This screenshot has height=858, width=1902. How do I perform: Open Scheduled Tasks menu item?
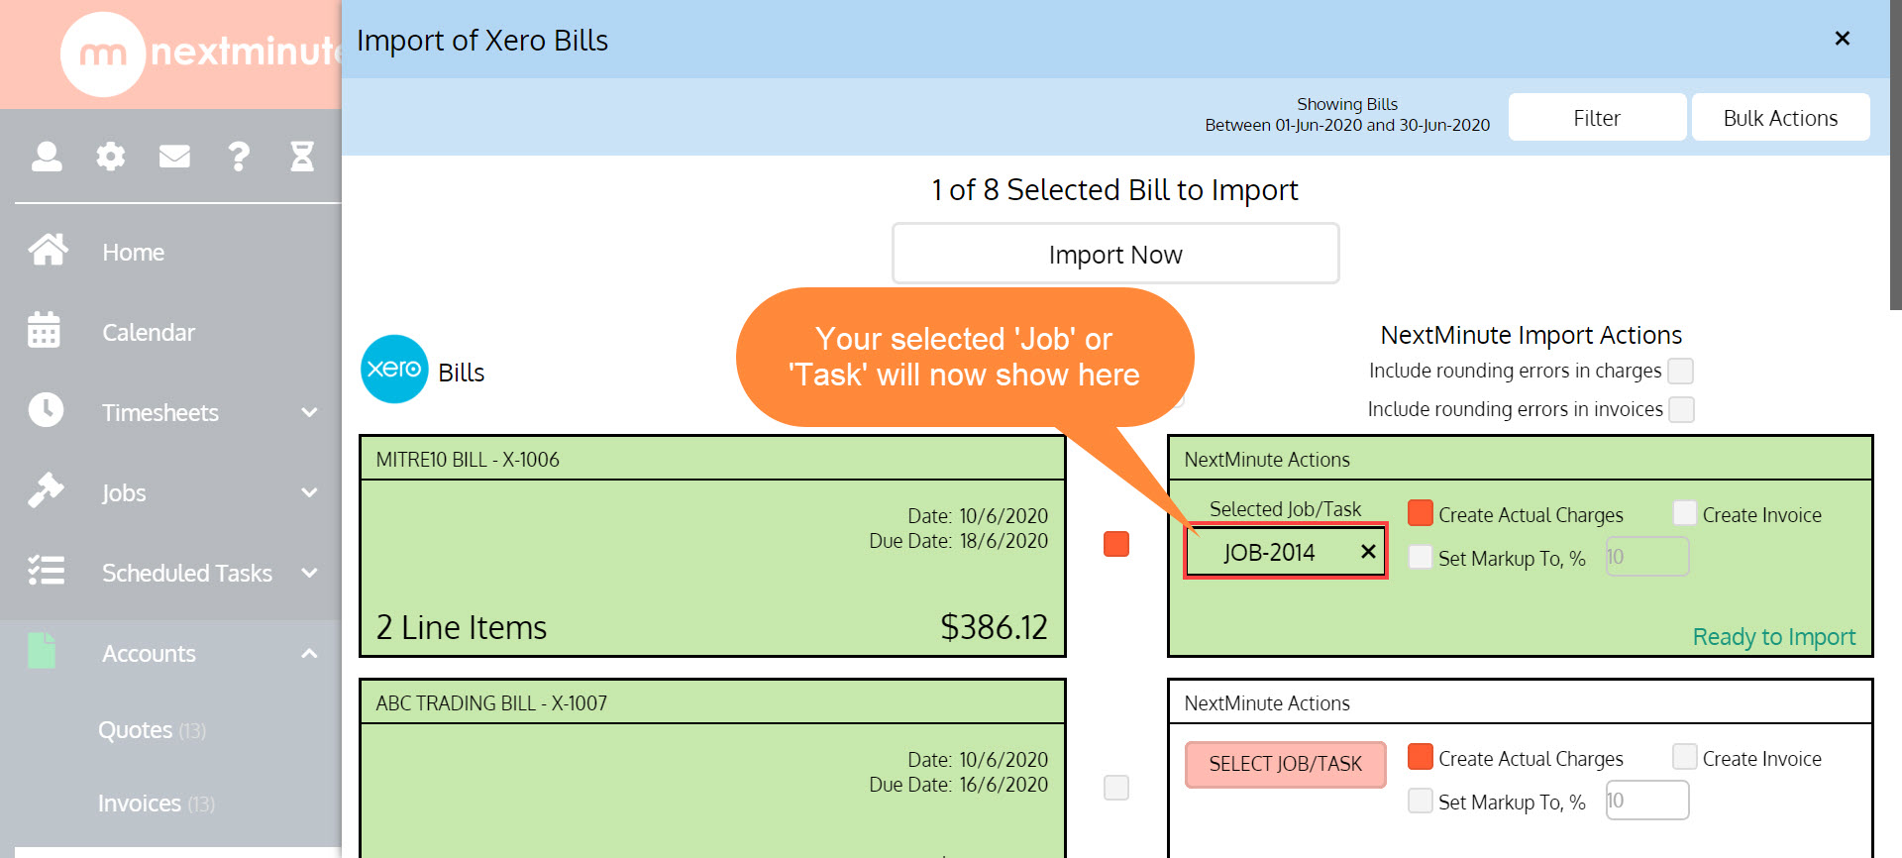coord(187,574)
